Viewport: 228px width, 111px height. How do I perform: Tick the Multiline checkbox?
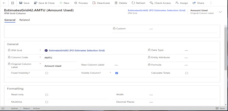[47, 102]
